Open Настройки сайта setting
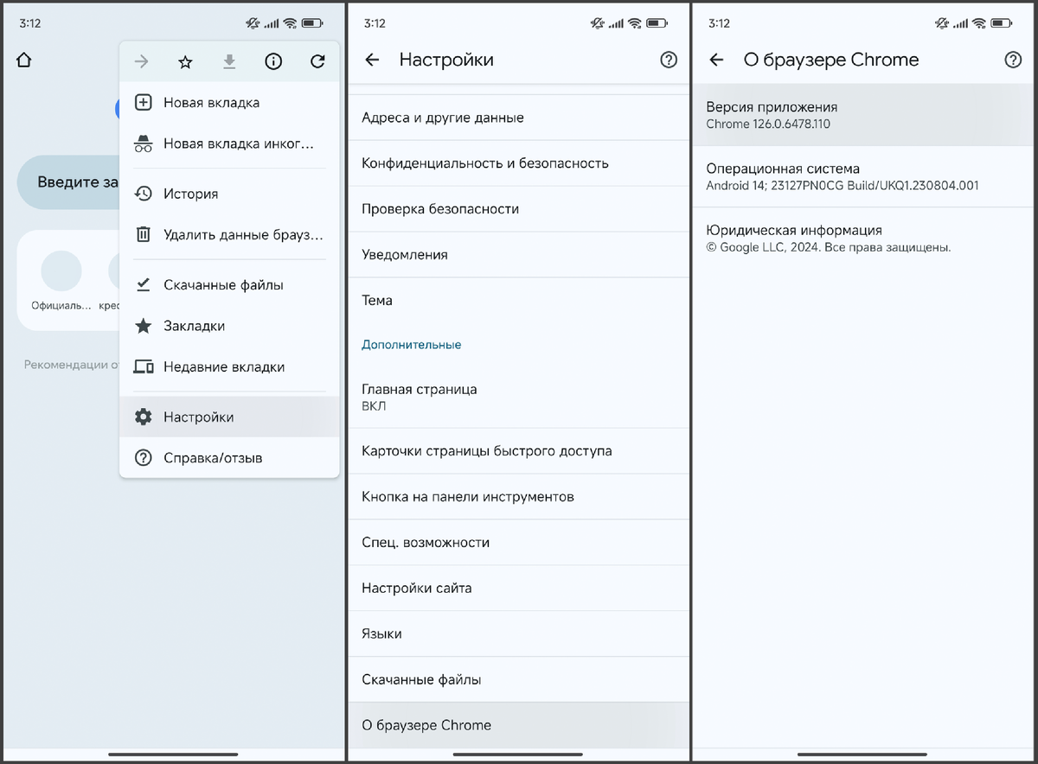 [x=518, y=589]
